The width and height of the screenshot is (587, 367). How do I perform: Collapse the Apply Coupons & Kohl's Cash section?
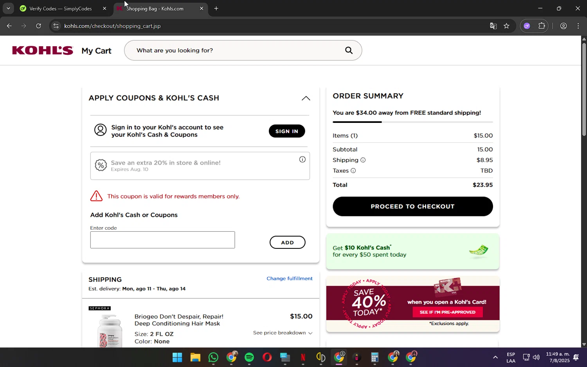point(306,98)
